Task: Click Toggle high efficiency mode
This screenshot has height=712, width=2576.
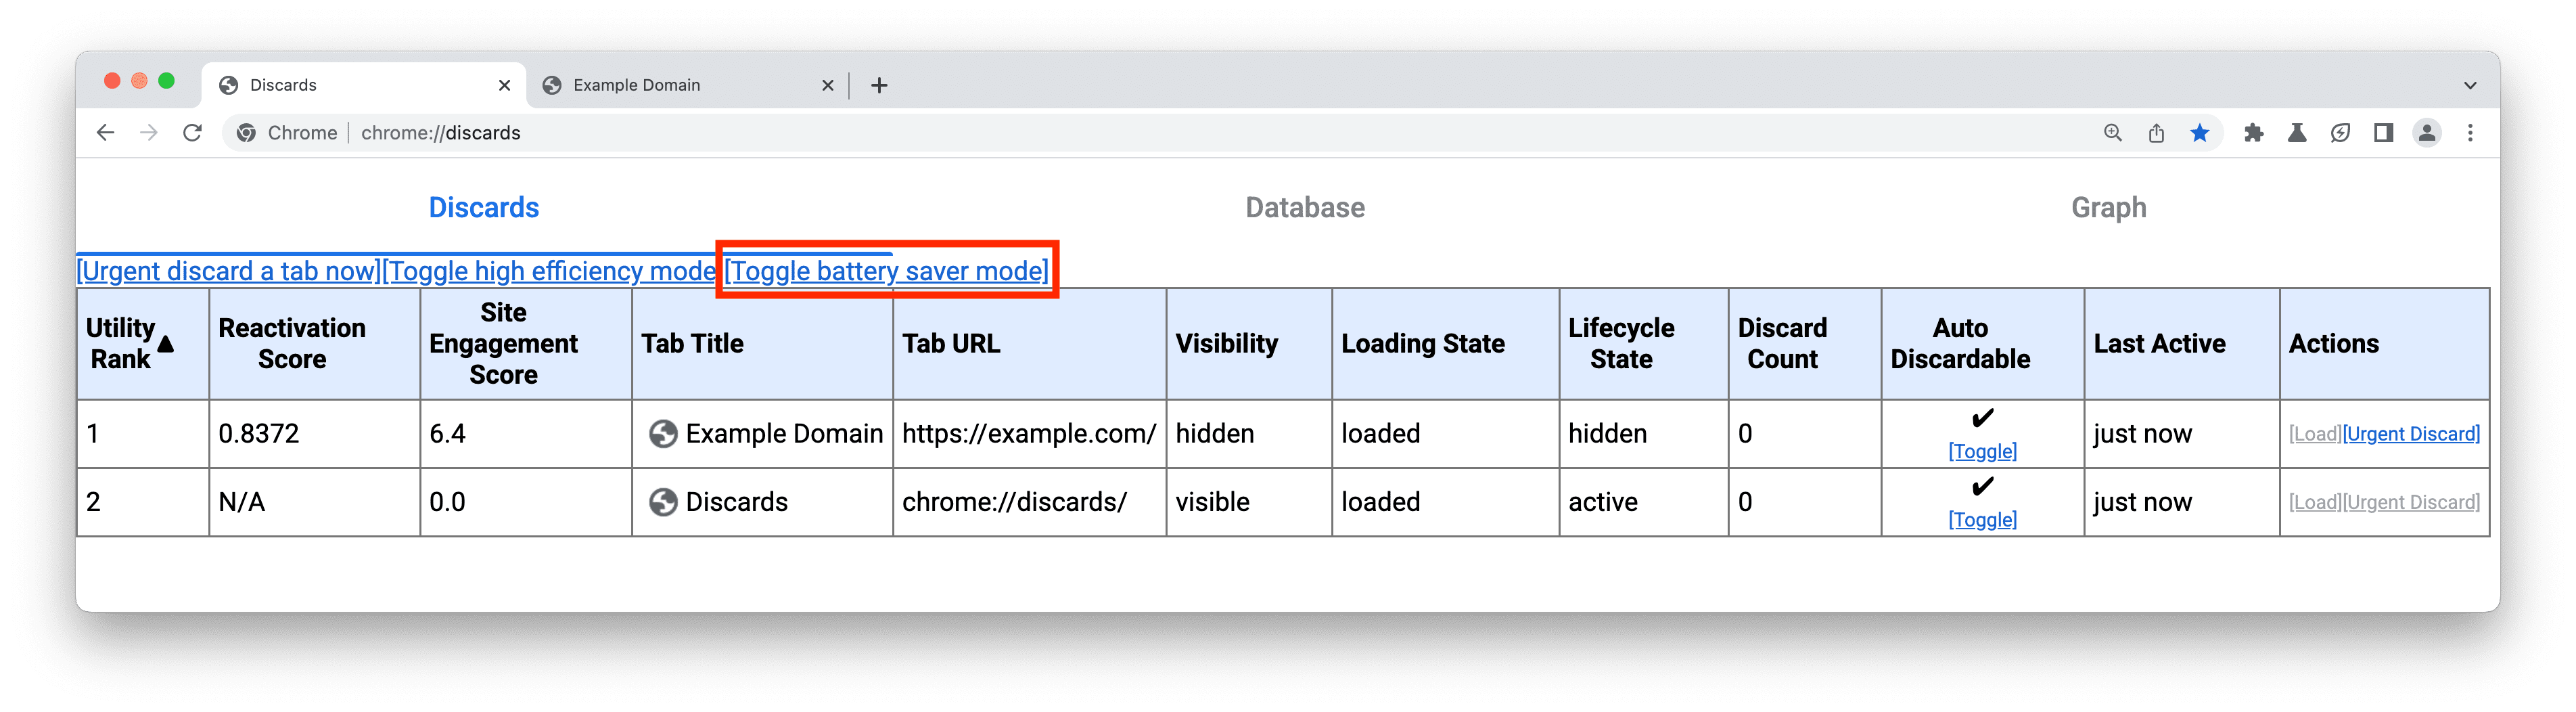Action: (551, 270)
